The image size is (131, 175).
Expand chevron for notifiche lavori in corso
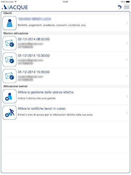(127, 112)
